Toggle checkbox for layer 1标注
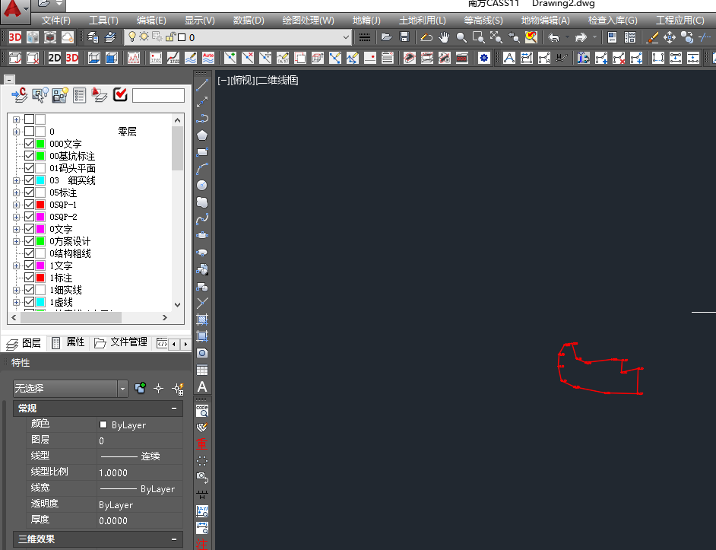This screenshot has height=550, width=716. point(29,278)
